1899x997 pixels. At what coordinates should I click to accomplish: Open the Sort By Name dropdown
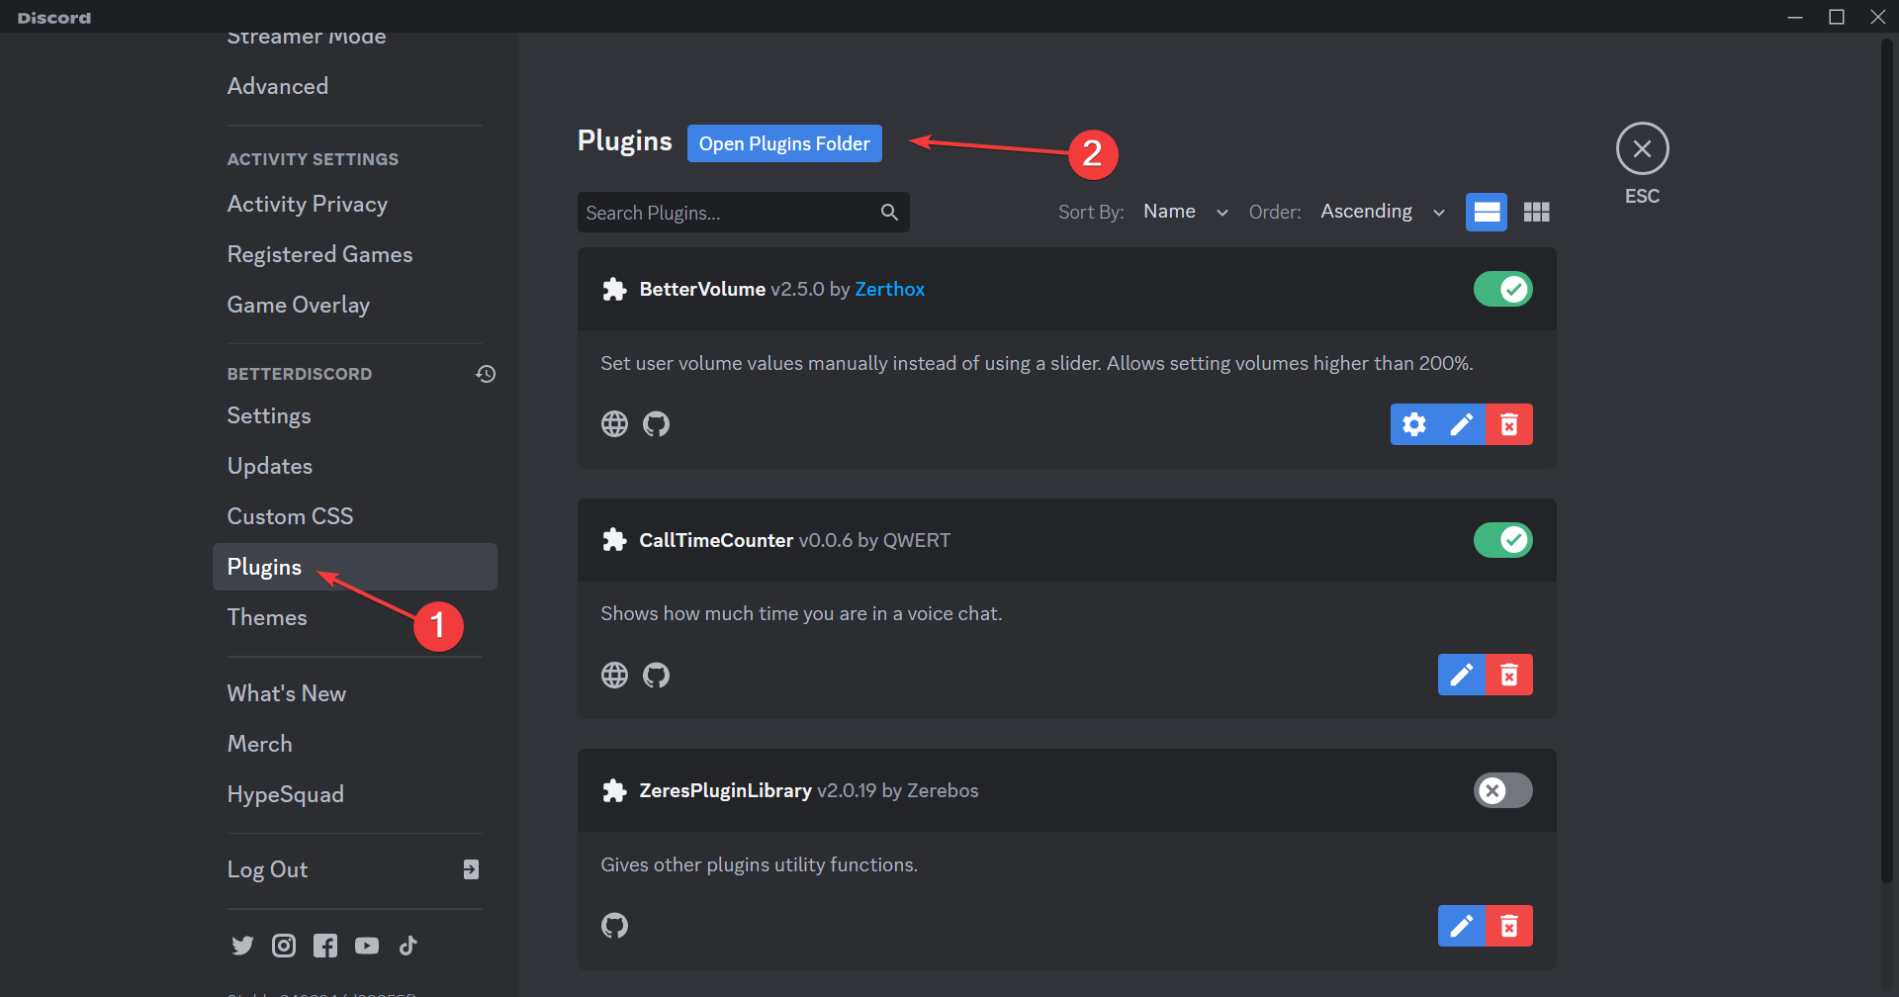click(1186, 212)
